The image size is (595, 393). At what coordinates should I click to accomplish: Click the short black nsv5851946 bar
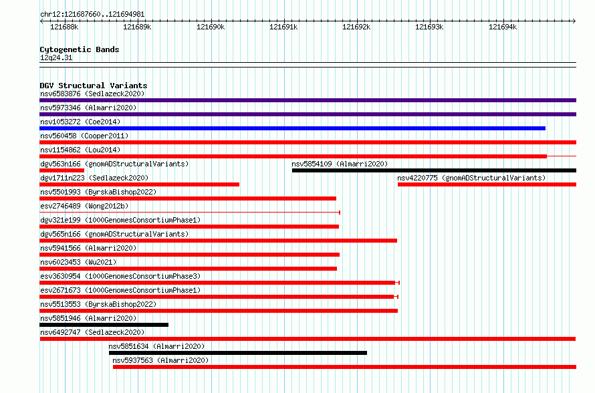104,325
